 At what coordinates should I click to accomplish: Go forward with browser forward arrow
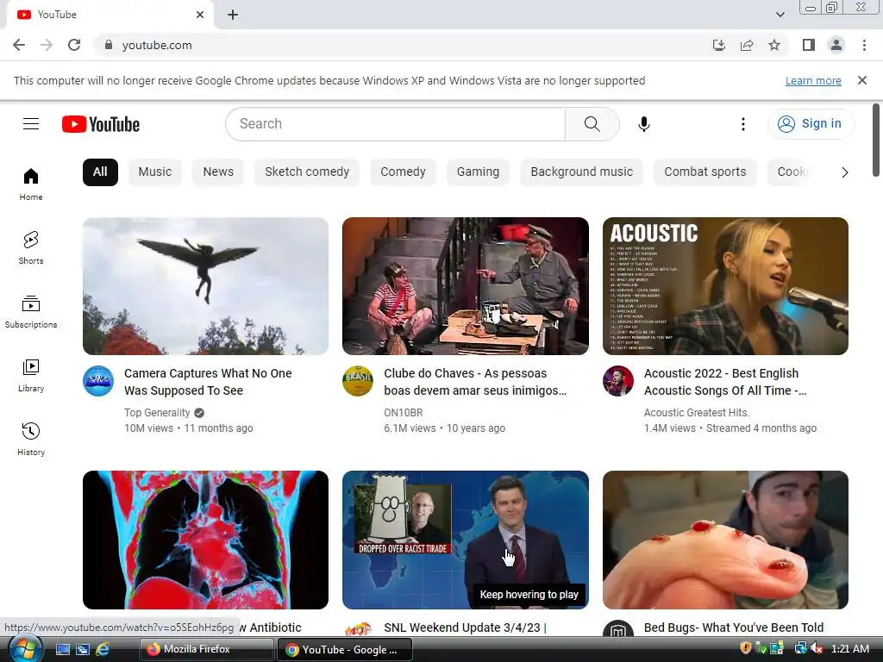47,45
